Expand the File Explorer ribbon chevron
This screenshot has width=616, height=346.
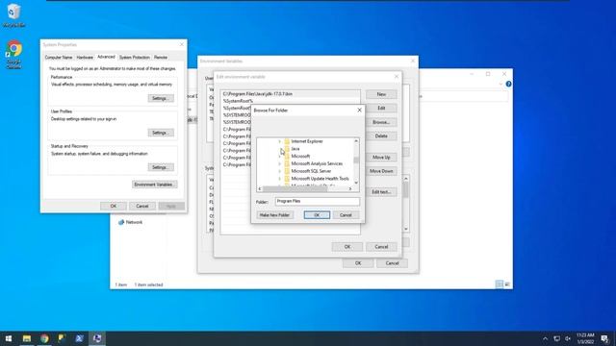pos(500,84)
